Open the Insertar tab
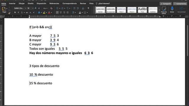This screenshot has height=106, width=189. click(12, 4)
